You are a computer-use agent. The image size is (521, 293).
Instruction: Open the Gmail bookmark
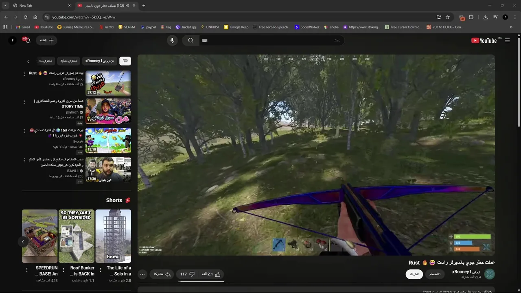tap(23, 27)
